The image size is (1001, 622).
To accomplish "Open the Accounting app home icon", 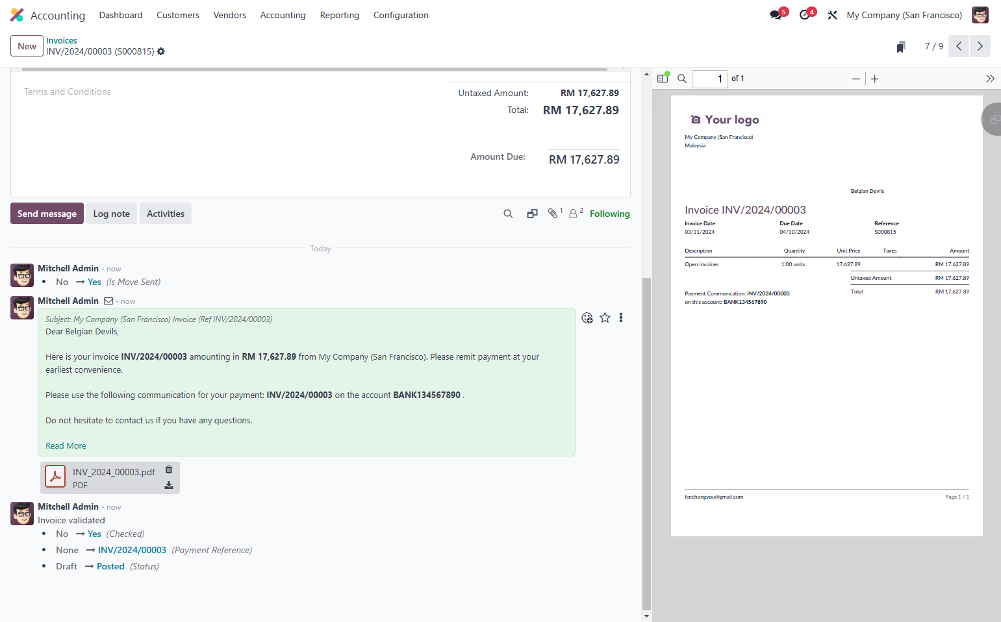I will coord(17,15).
